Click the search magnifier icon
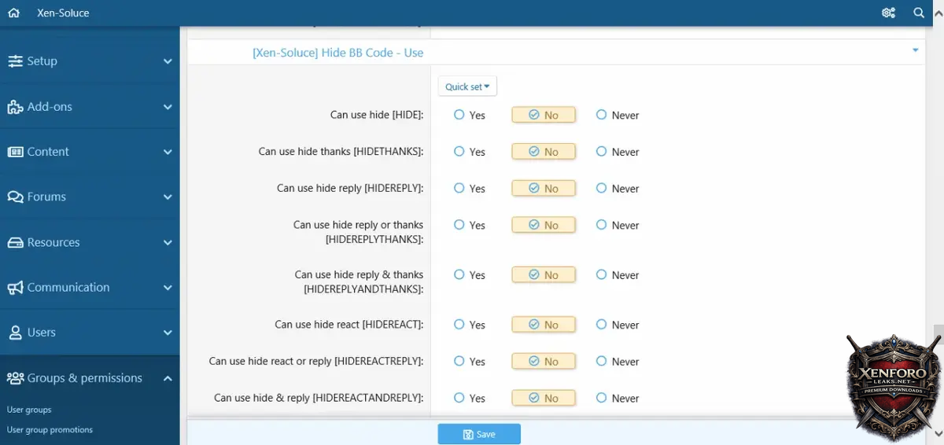This screenshot has height=445, width=944. pyautogui.click(x=919, y=13)
